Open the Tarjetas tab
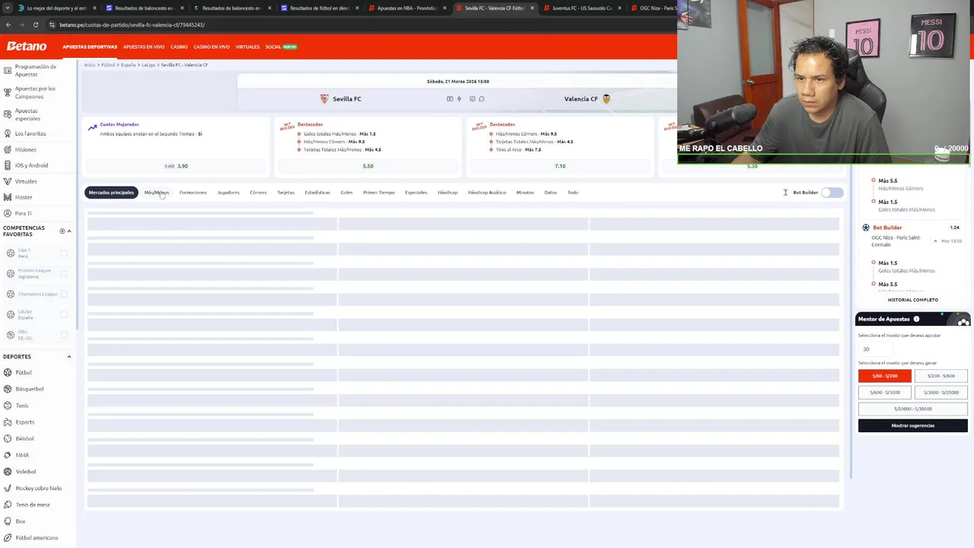The width and height of the screenshot is (974, 548). coord(285,193)
